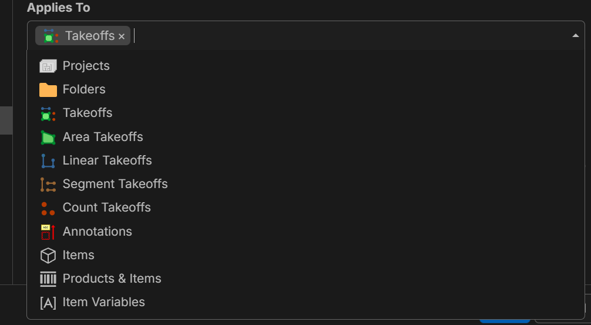Click the Products & Items barcode icon
The image size is (591, 325).
(x=48, y=279)
